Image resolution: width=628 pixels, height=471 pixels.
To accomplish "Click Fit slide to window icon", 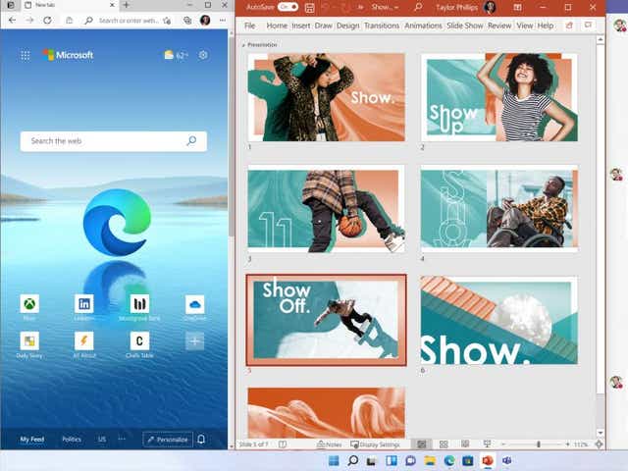I will click(x=599, y=445).
